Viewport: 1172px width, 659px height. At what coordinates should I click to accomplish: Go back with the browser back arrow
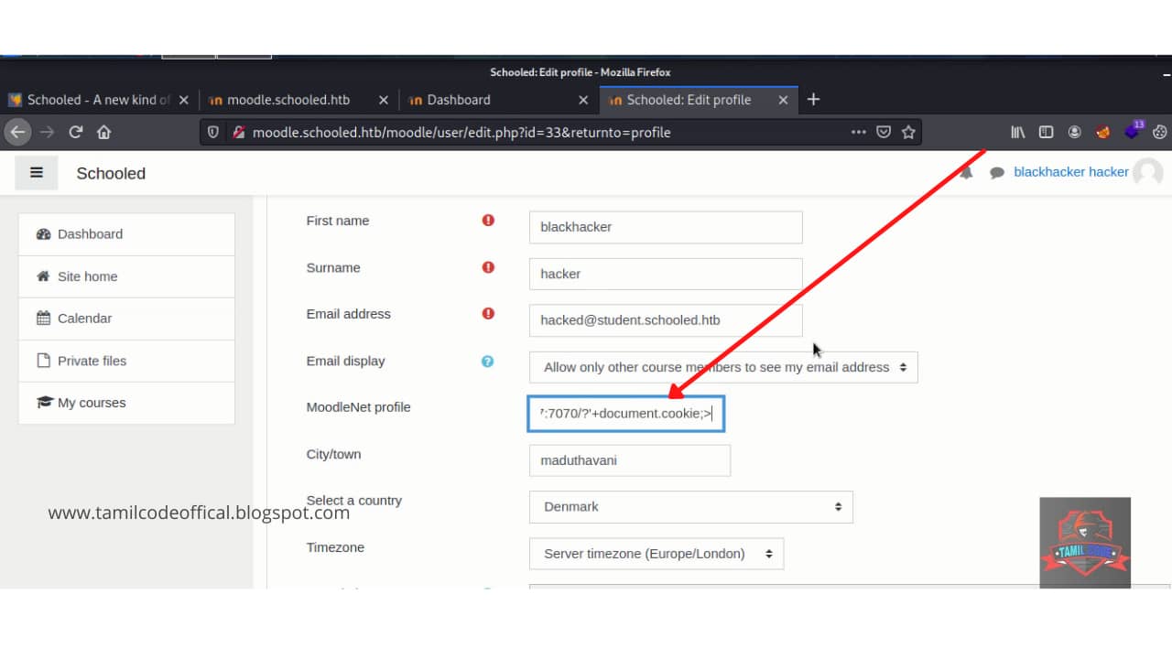pos(17,132)
